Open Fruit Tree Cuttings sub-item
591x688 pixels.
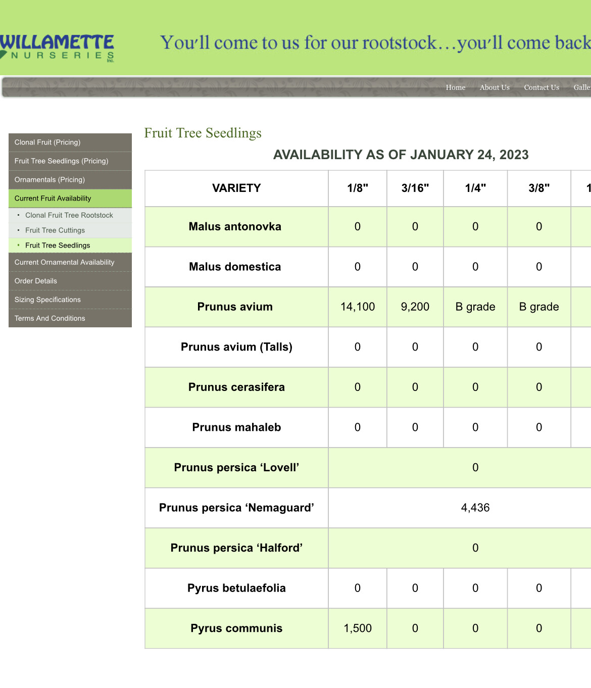click(70, 230)
